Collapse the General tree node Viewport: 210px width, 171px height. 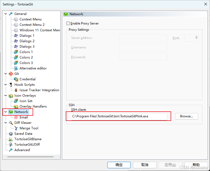click(6, 14)
